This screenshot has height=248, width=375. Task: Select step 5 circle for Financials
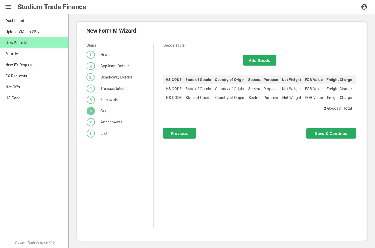pyautogui.click(x=90, y=100)
